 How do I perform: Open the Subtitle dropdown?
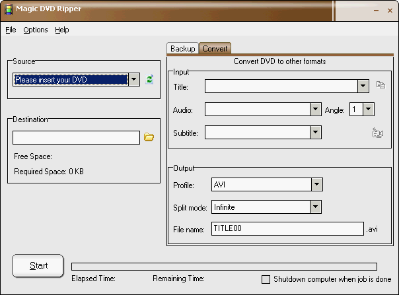point(316,132)
